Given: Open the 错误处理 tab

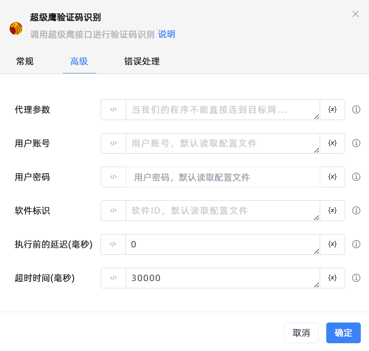Looking at the screenshot, I should pos(142,61).
